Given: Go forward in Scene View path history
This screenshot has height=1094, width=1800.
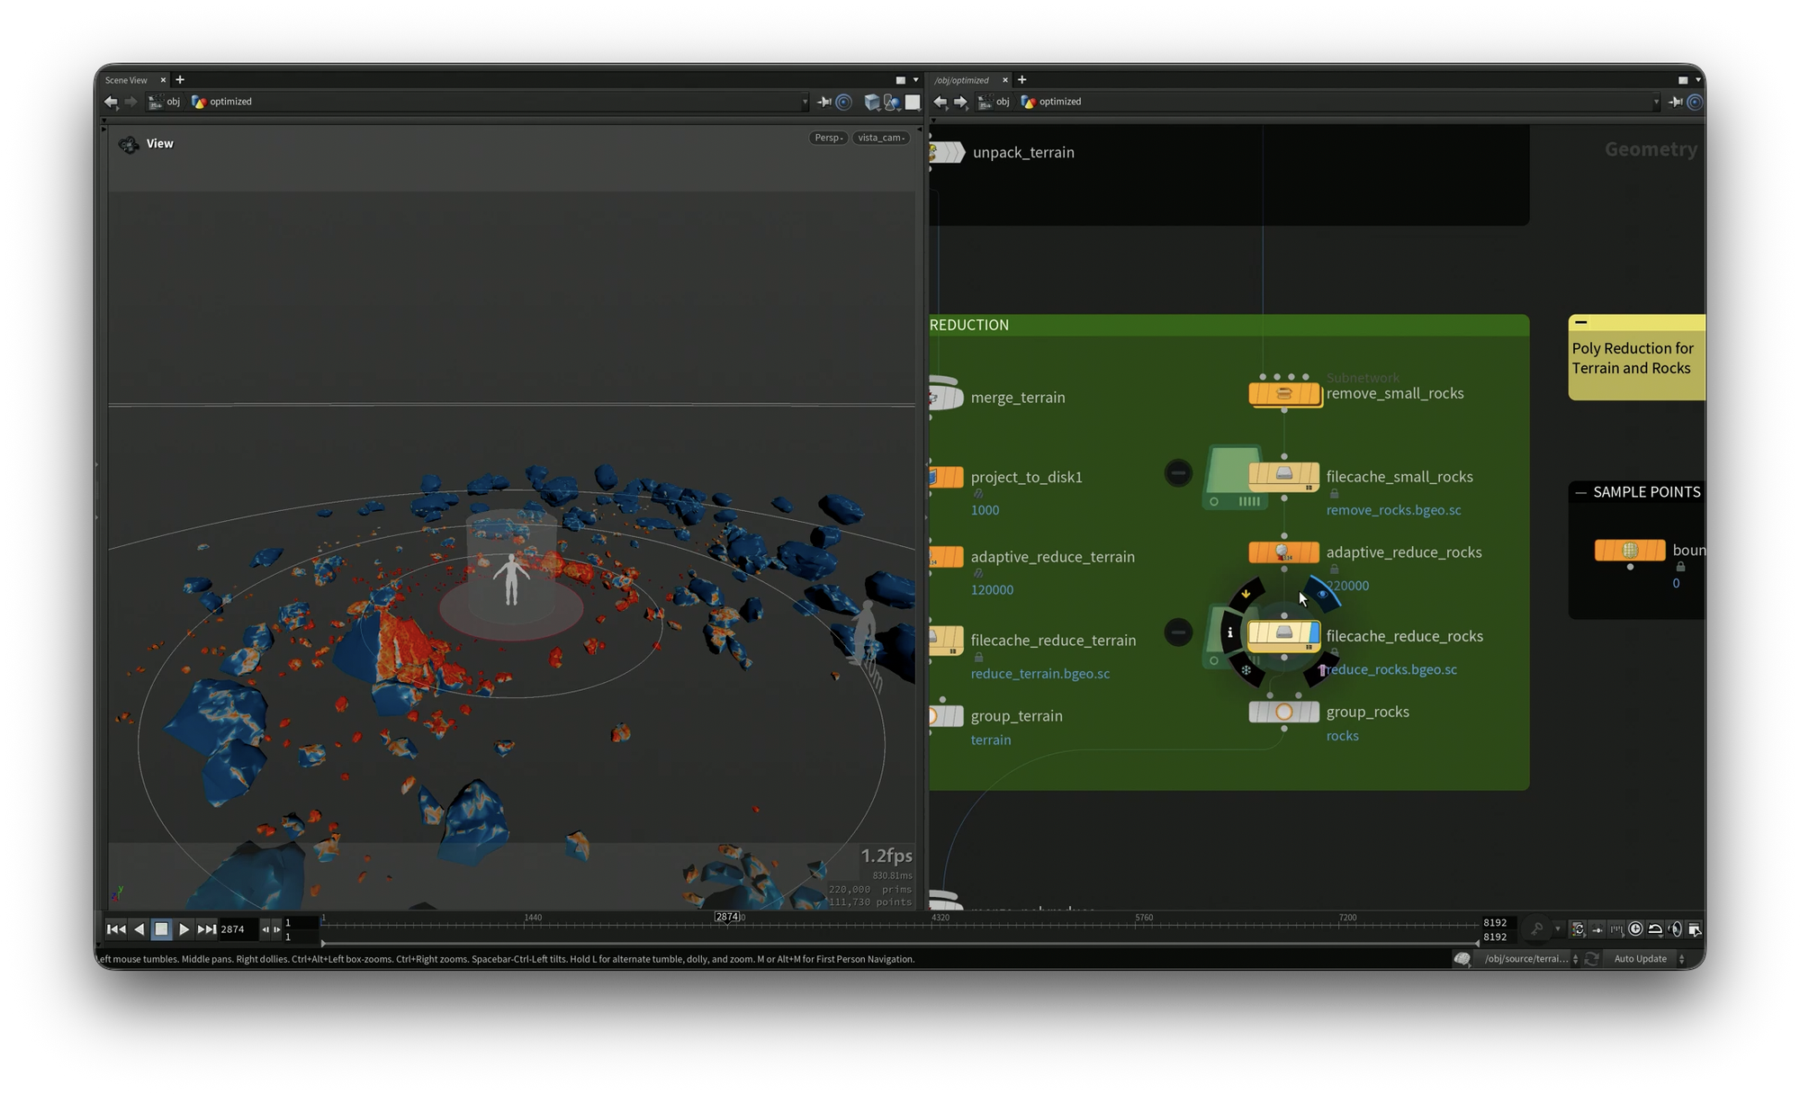Looking at the screenshot, I should tap(131, 102).
